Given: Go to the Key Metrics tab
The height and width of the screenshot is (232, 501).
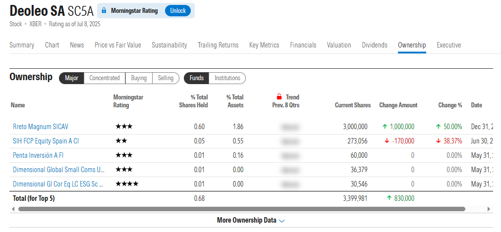Looking at the screenshot, I should point(264,45).
